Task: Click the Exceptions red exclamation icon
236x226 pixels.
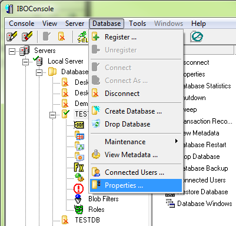Action: tap(78, 189)
